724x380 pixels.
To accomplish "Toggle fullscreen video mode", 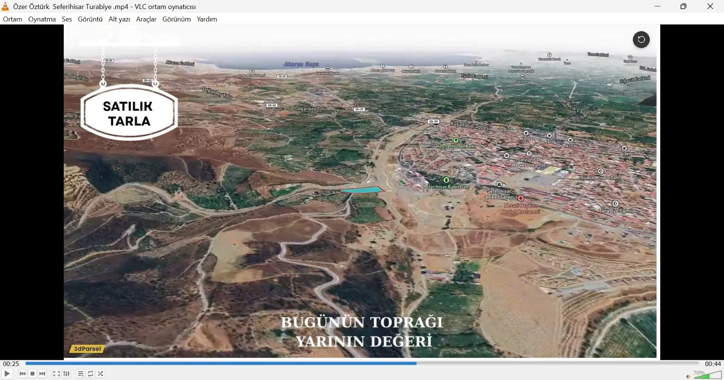I will (57, 374).
